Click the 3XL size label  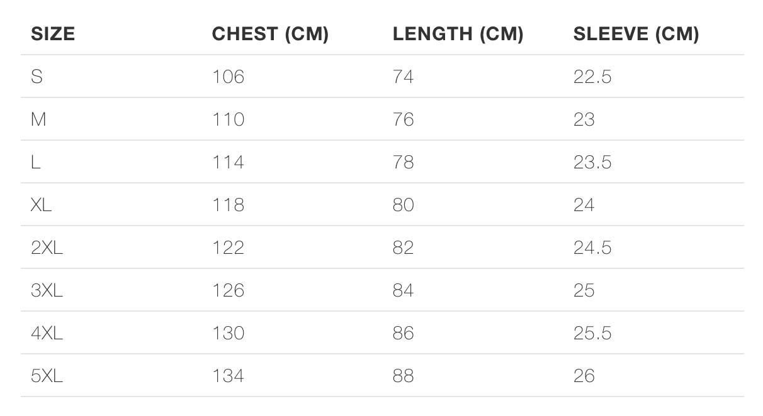point(47,290)
